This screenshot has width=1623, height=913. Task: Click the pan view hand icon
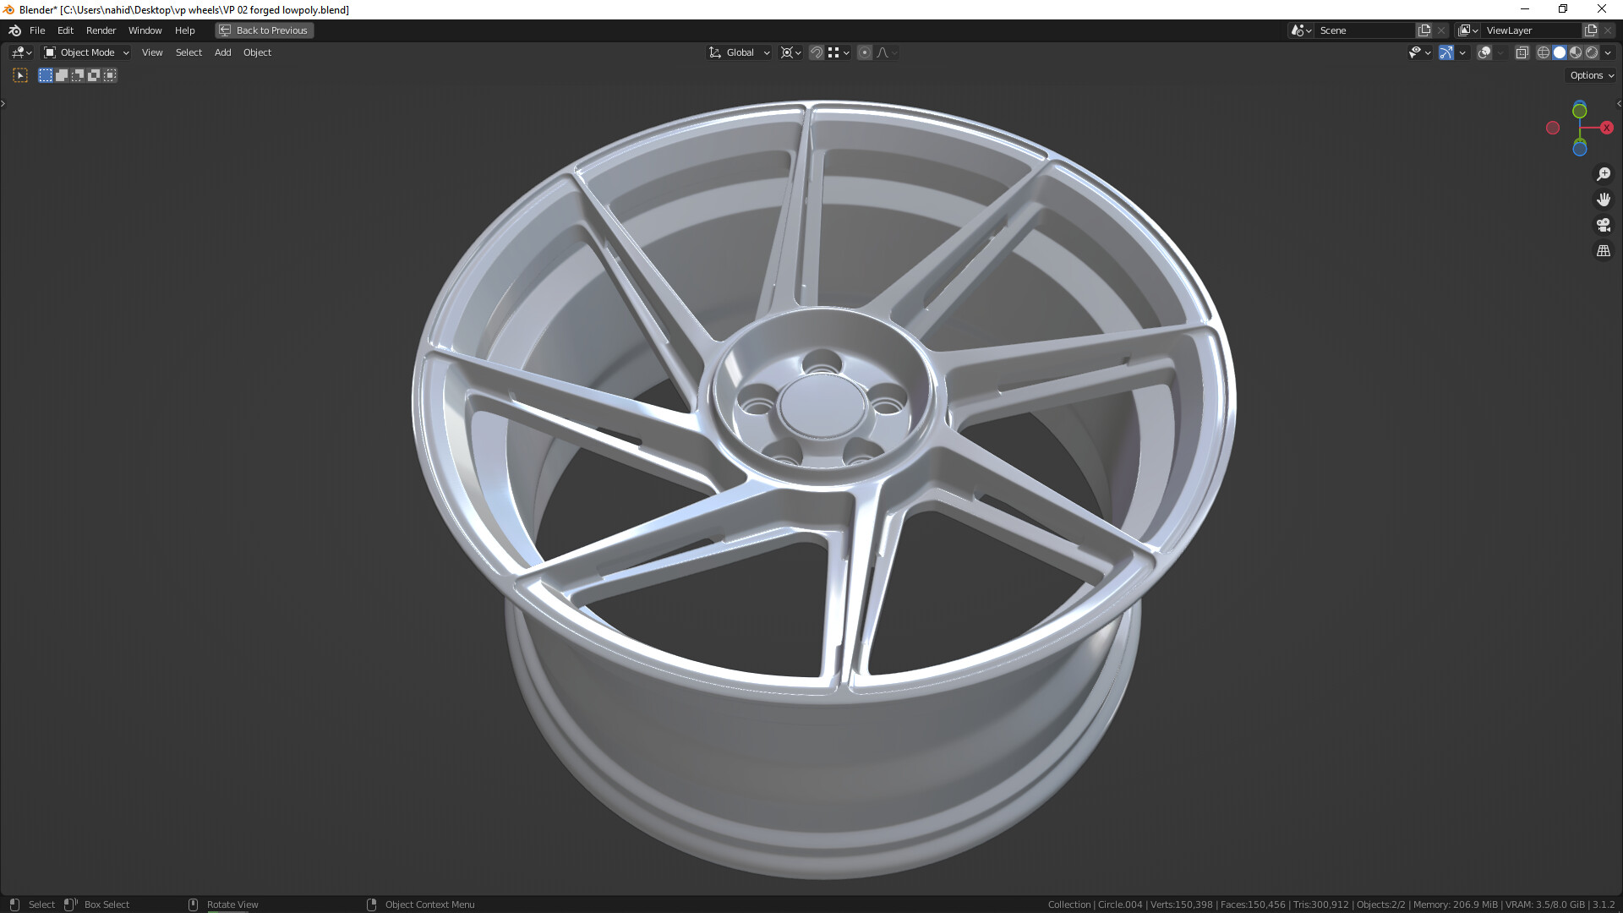(x=1603, y=200)
